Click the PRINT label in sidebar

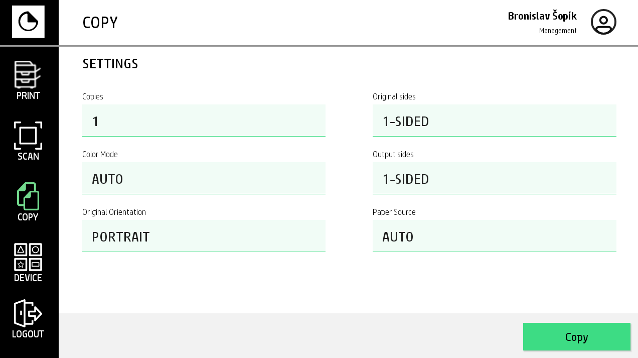point(28,96)
